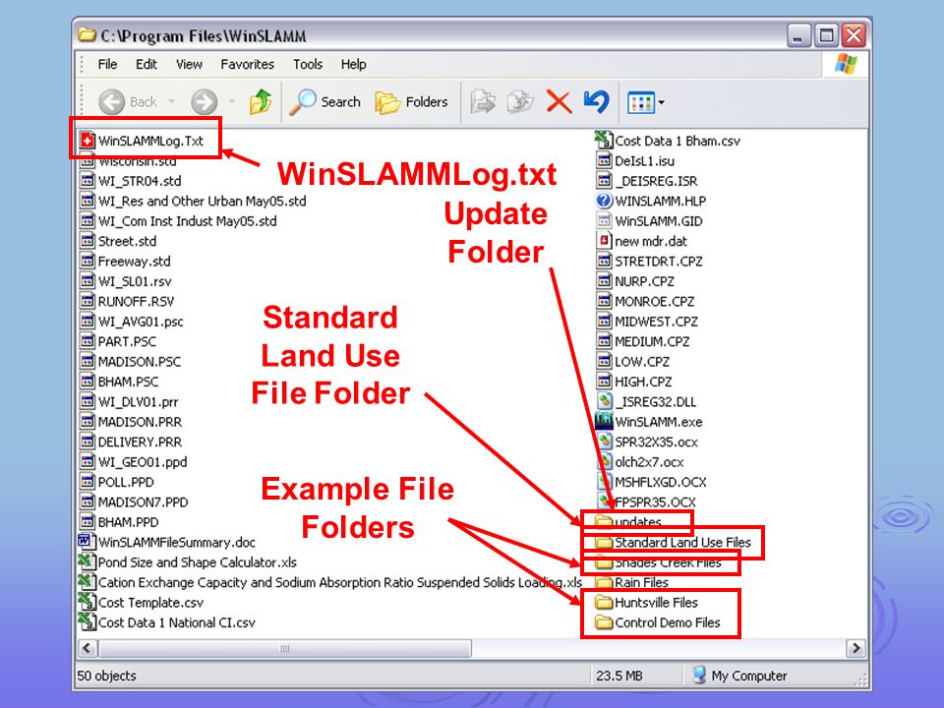Select WinSLAMM.GID file icon
This screenshot has height=708, width=944.
[604, 220]
